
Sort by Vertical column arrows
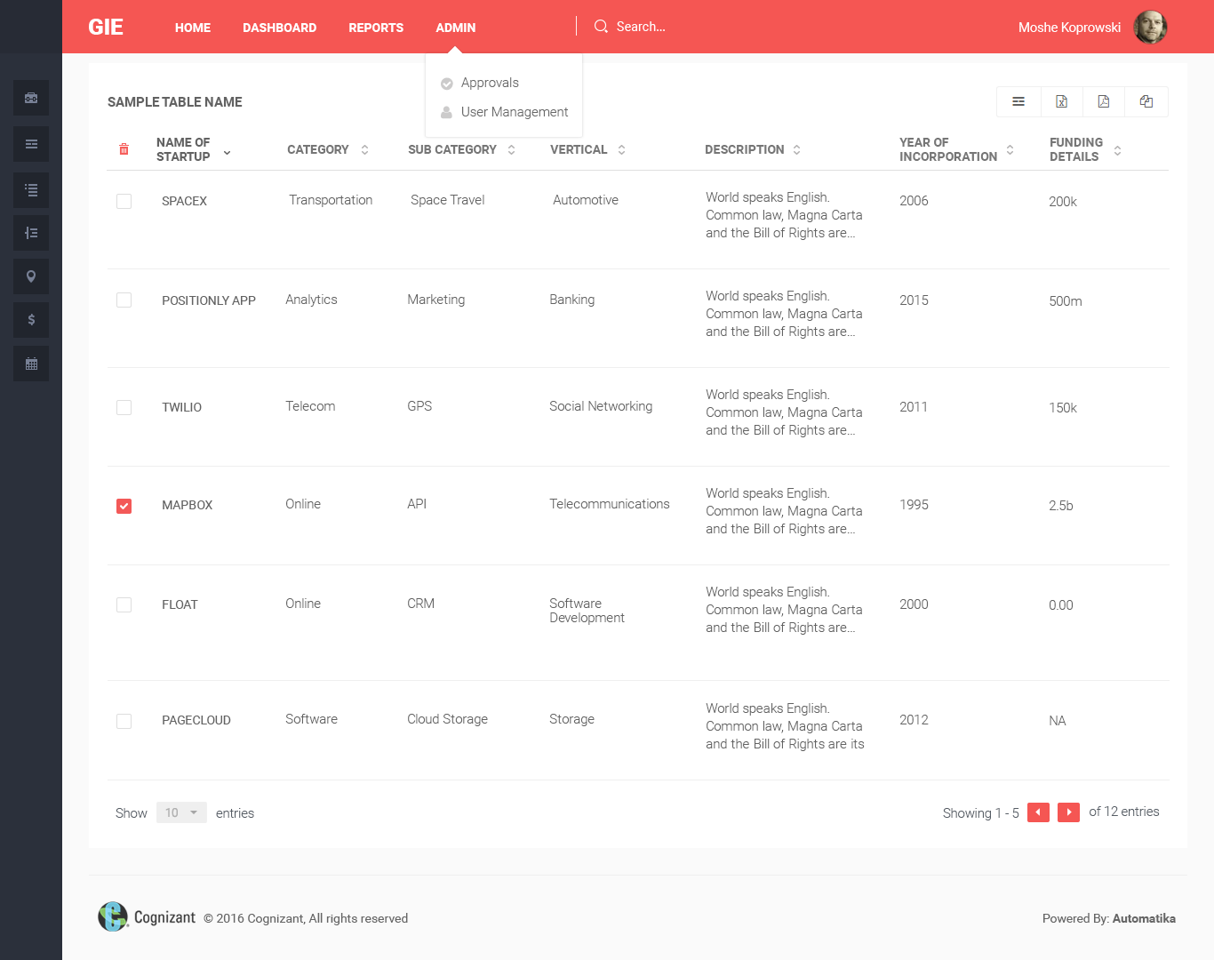point(621,149)
